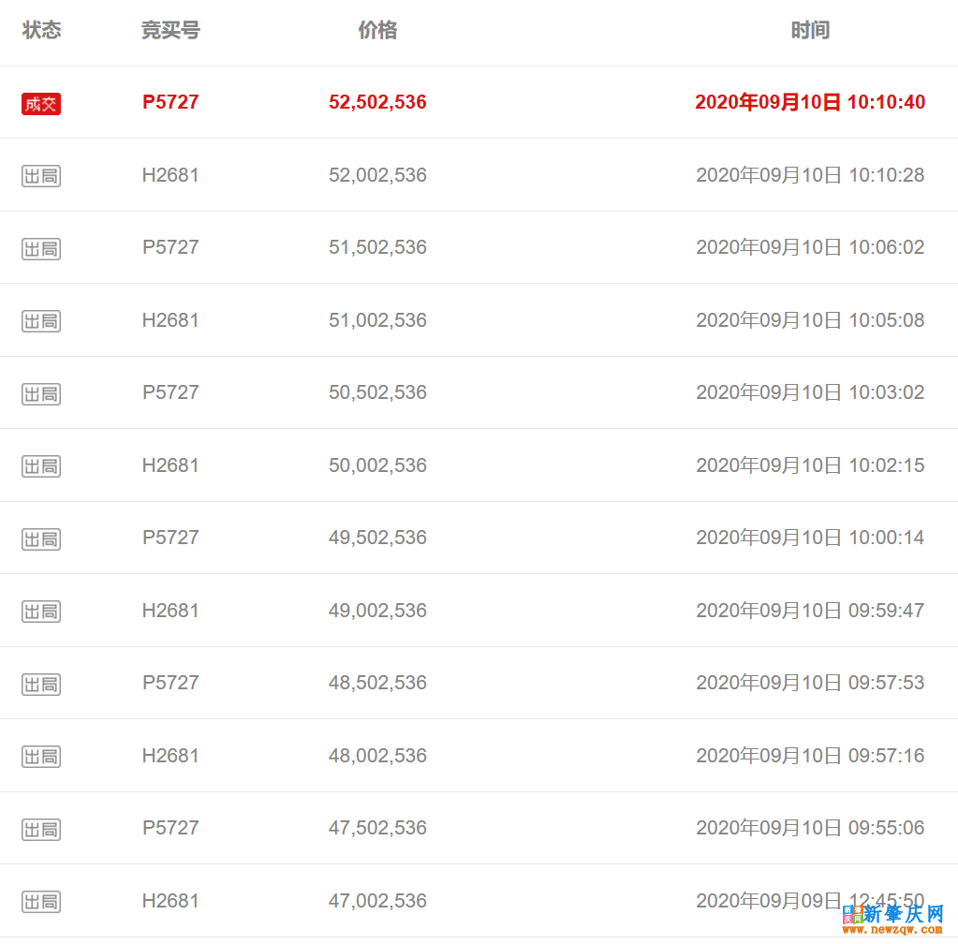This screenshot has width=958, height=944.
Task: Click bidder P5727 in the 47,502,536 row
Action: (170, 828)
